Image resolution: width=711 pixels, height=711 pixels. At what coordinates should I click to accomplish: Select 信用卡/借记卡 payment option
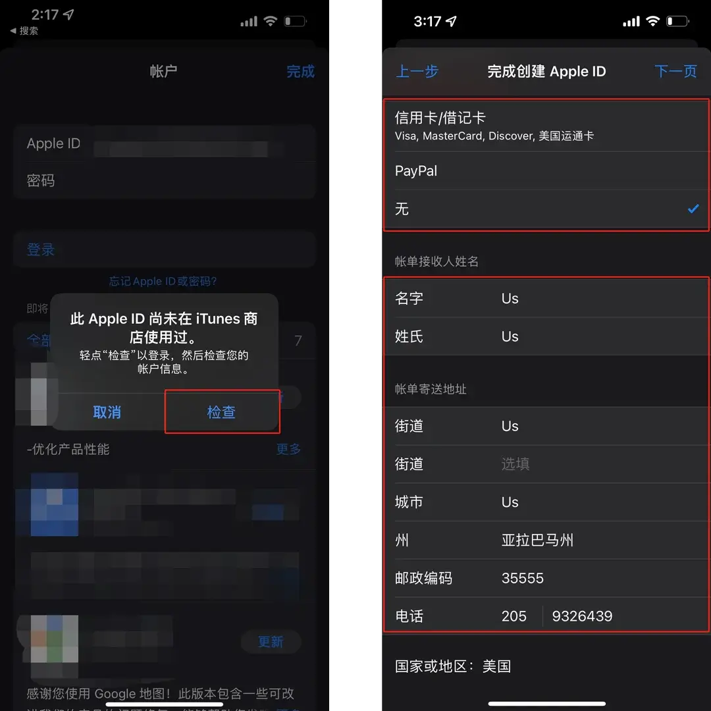pyautogui.click(x=527, y=125)
